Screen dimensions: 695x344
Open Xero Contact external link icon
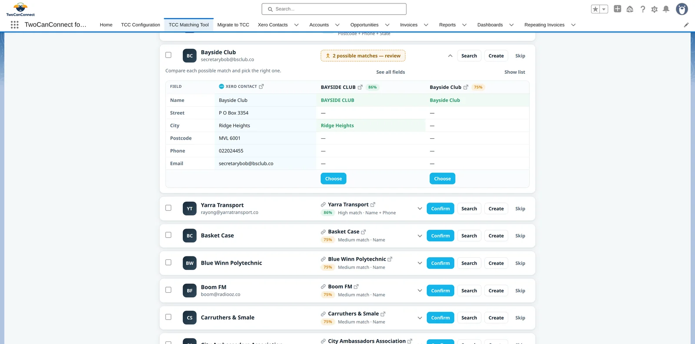click(x=261, y=86)
